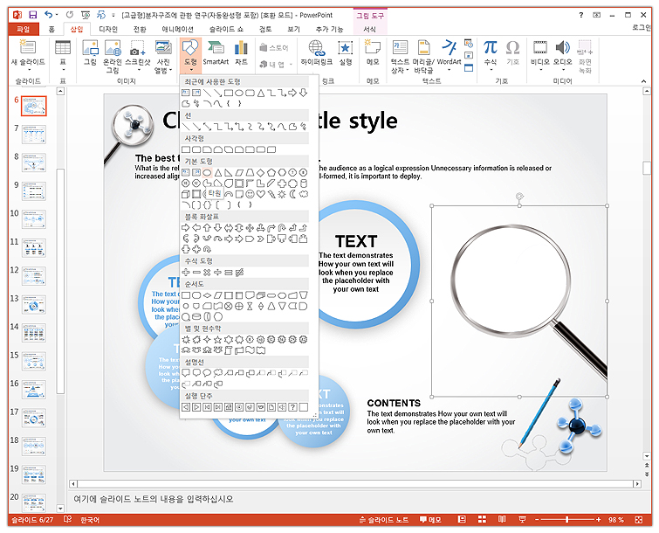The height and width of the screenshot is (533, 659).
Task: Pick the oval callout under 설명선
Action: coord(207,373)
